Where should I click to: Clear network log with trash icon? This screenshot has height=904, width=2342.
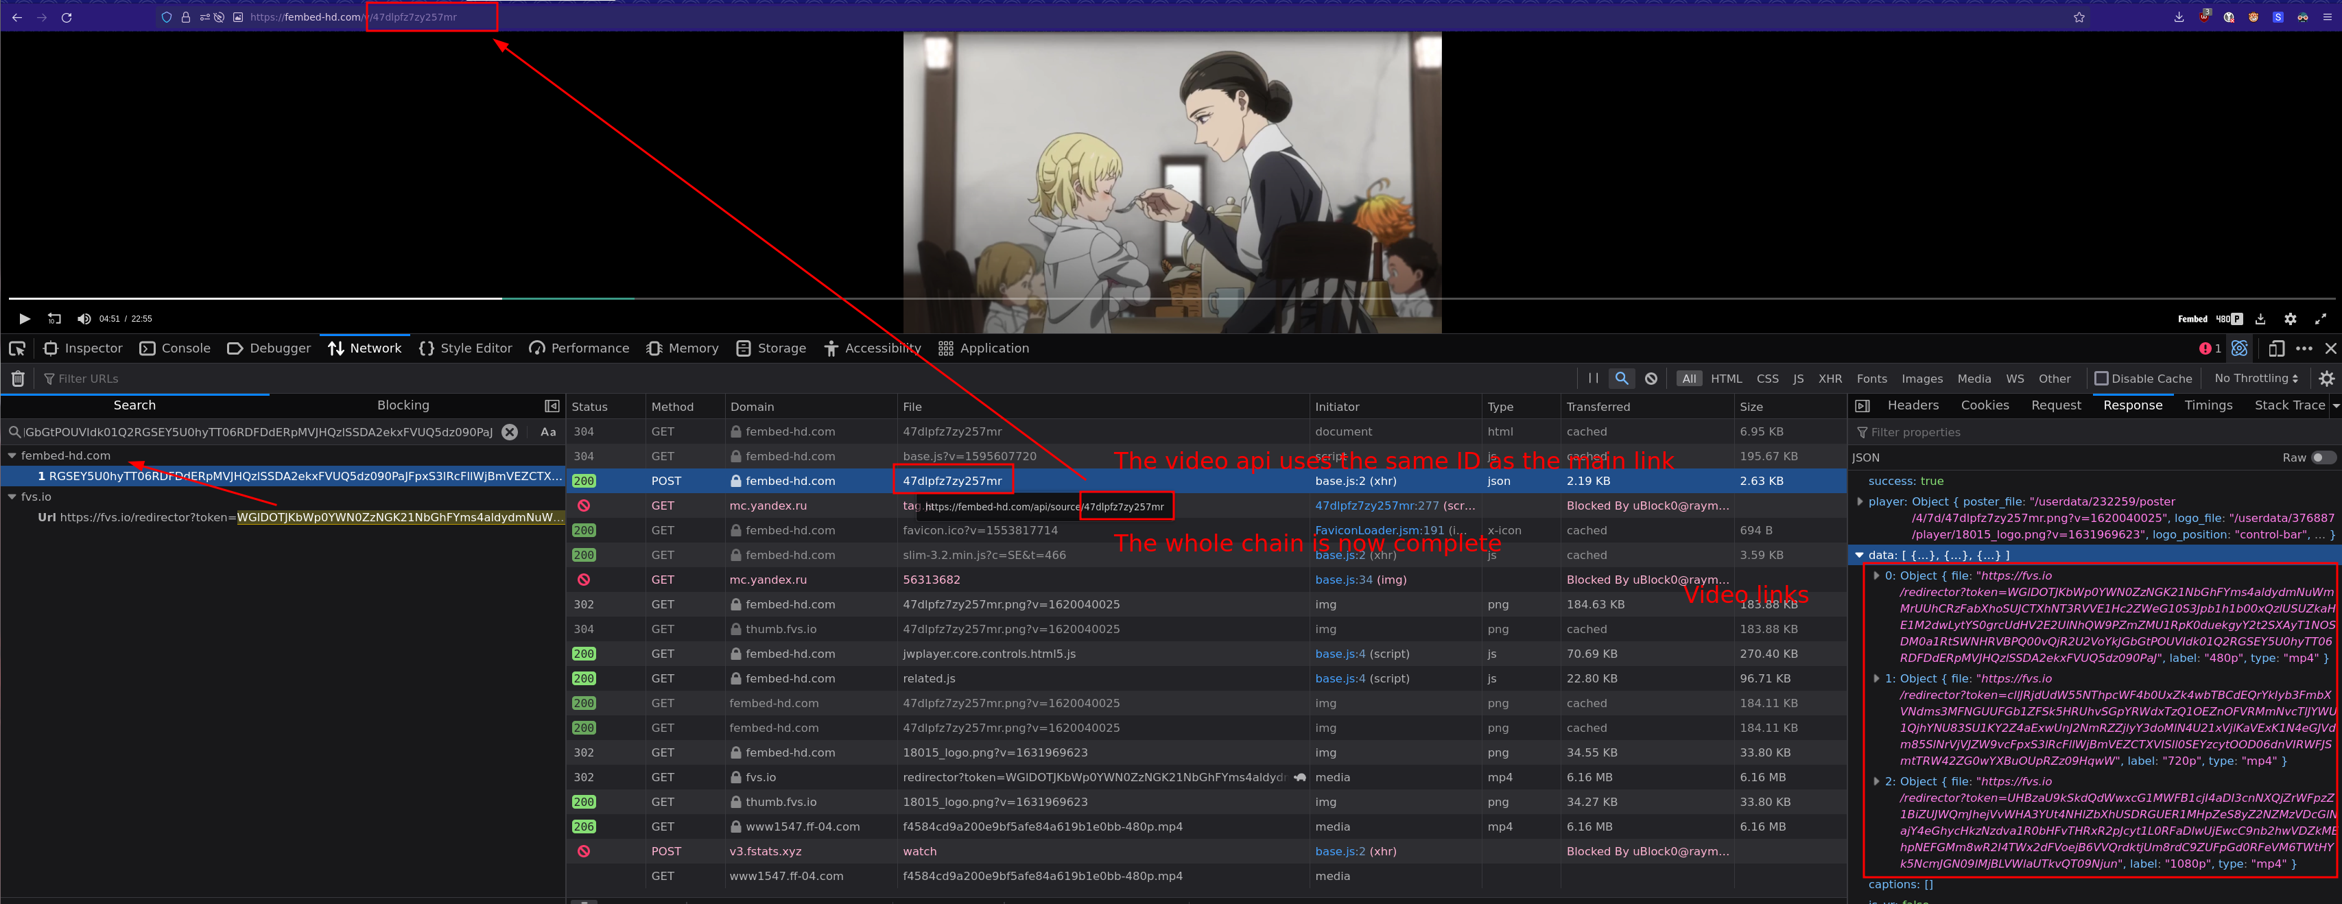17,379
